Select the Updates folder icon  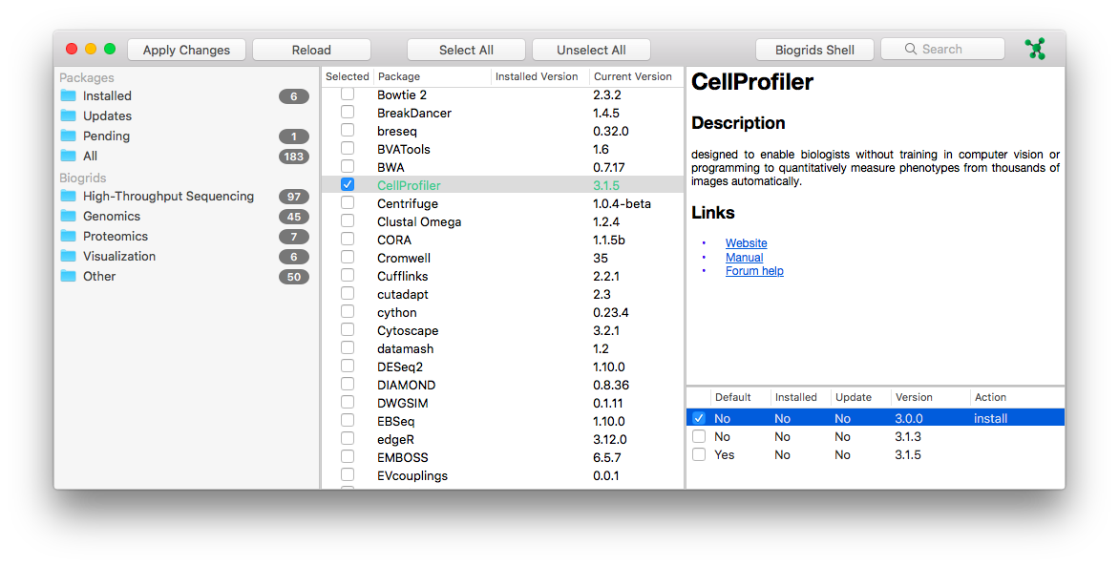coord(68,115)
